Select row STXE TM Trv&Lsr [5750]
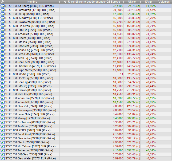The height and width of the screenshot is (161, 172). click(86, 126)
